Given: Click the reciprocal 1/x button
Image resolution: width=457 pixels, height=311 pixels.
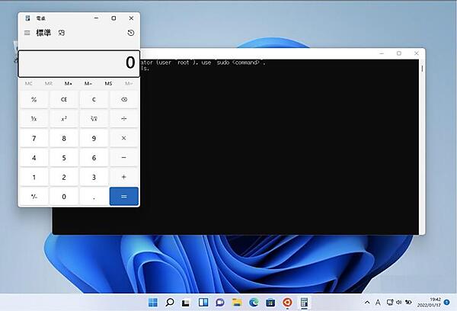Looking at the screenshot, I should click(34, 119).
